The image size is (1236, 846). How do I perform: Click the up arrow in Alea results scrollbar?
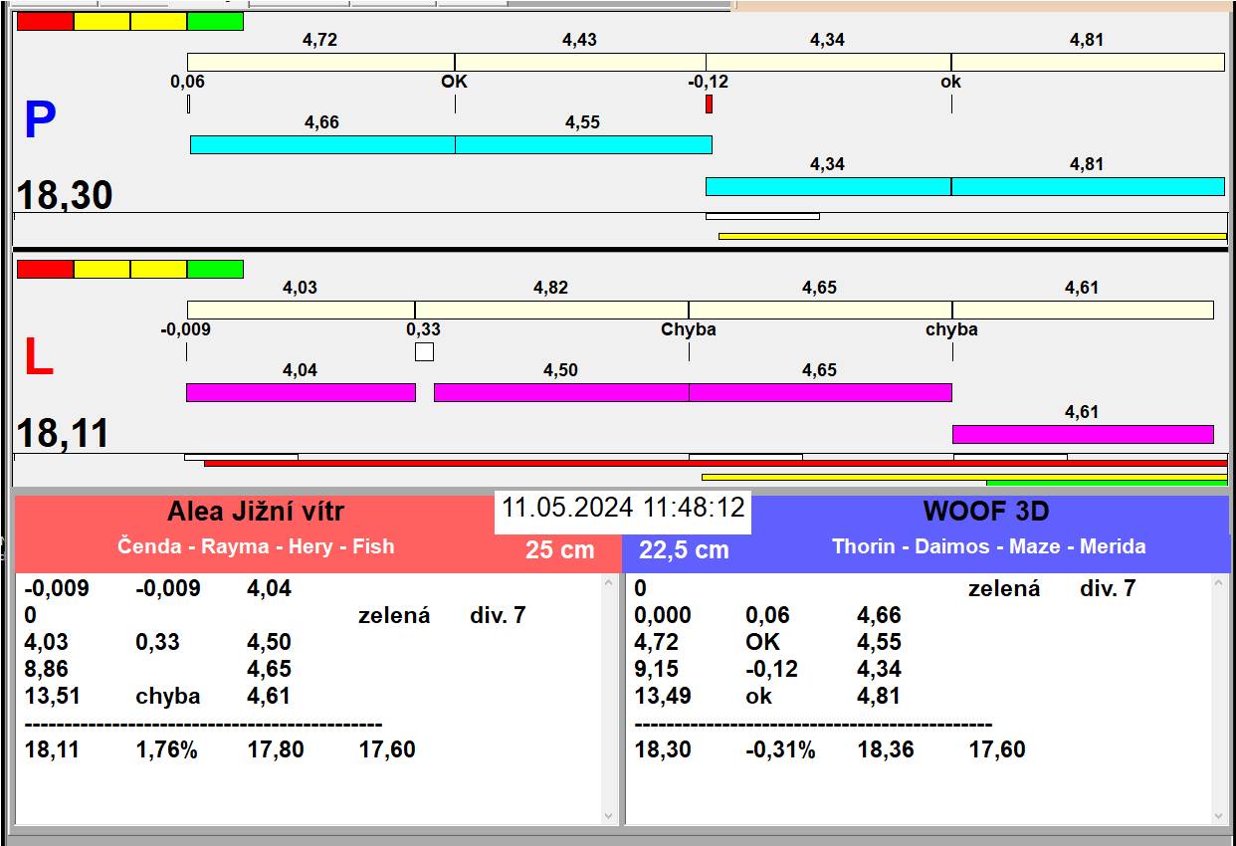pos(609,583)
